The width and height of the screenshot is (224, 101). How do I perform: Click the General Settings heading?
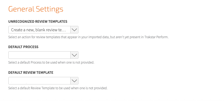click(x=36, y=9)
